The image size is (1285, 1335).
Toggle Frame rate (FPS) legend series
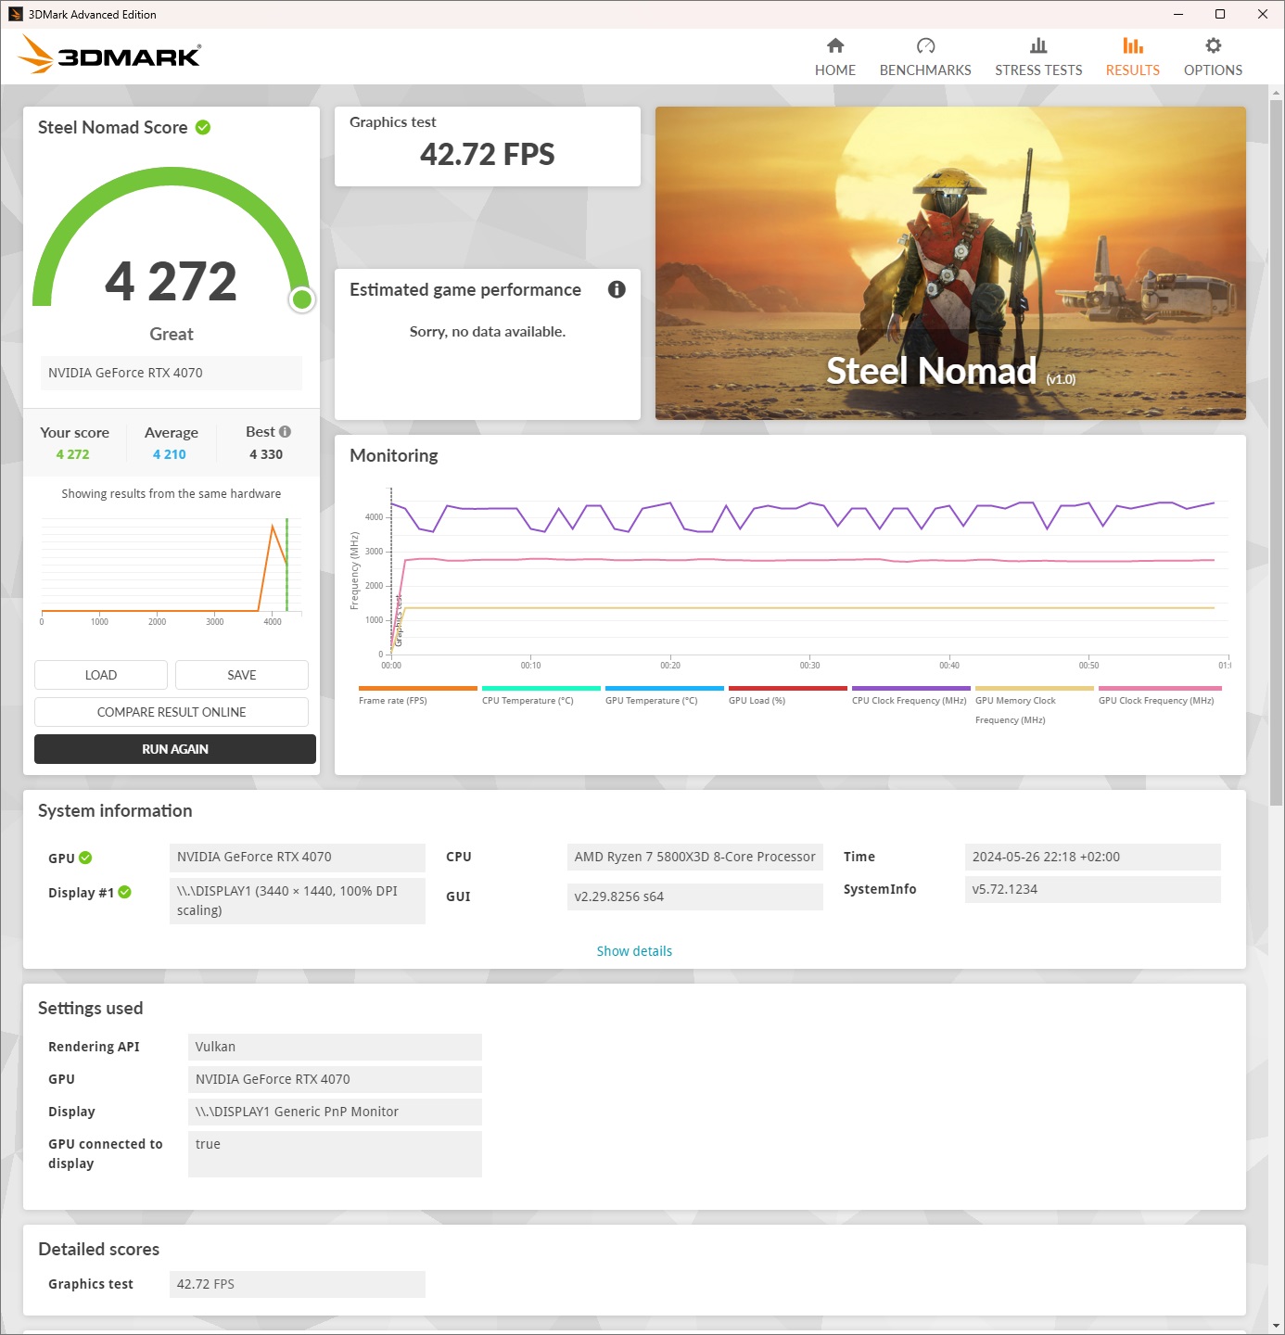417,695
